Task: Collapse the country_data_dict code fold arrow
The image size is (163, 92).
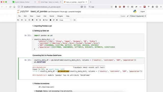Action: 33,39
